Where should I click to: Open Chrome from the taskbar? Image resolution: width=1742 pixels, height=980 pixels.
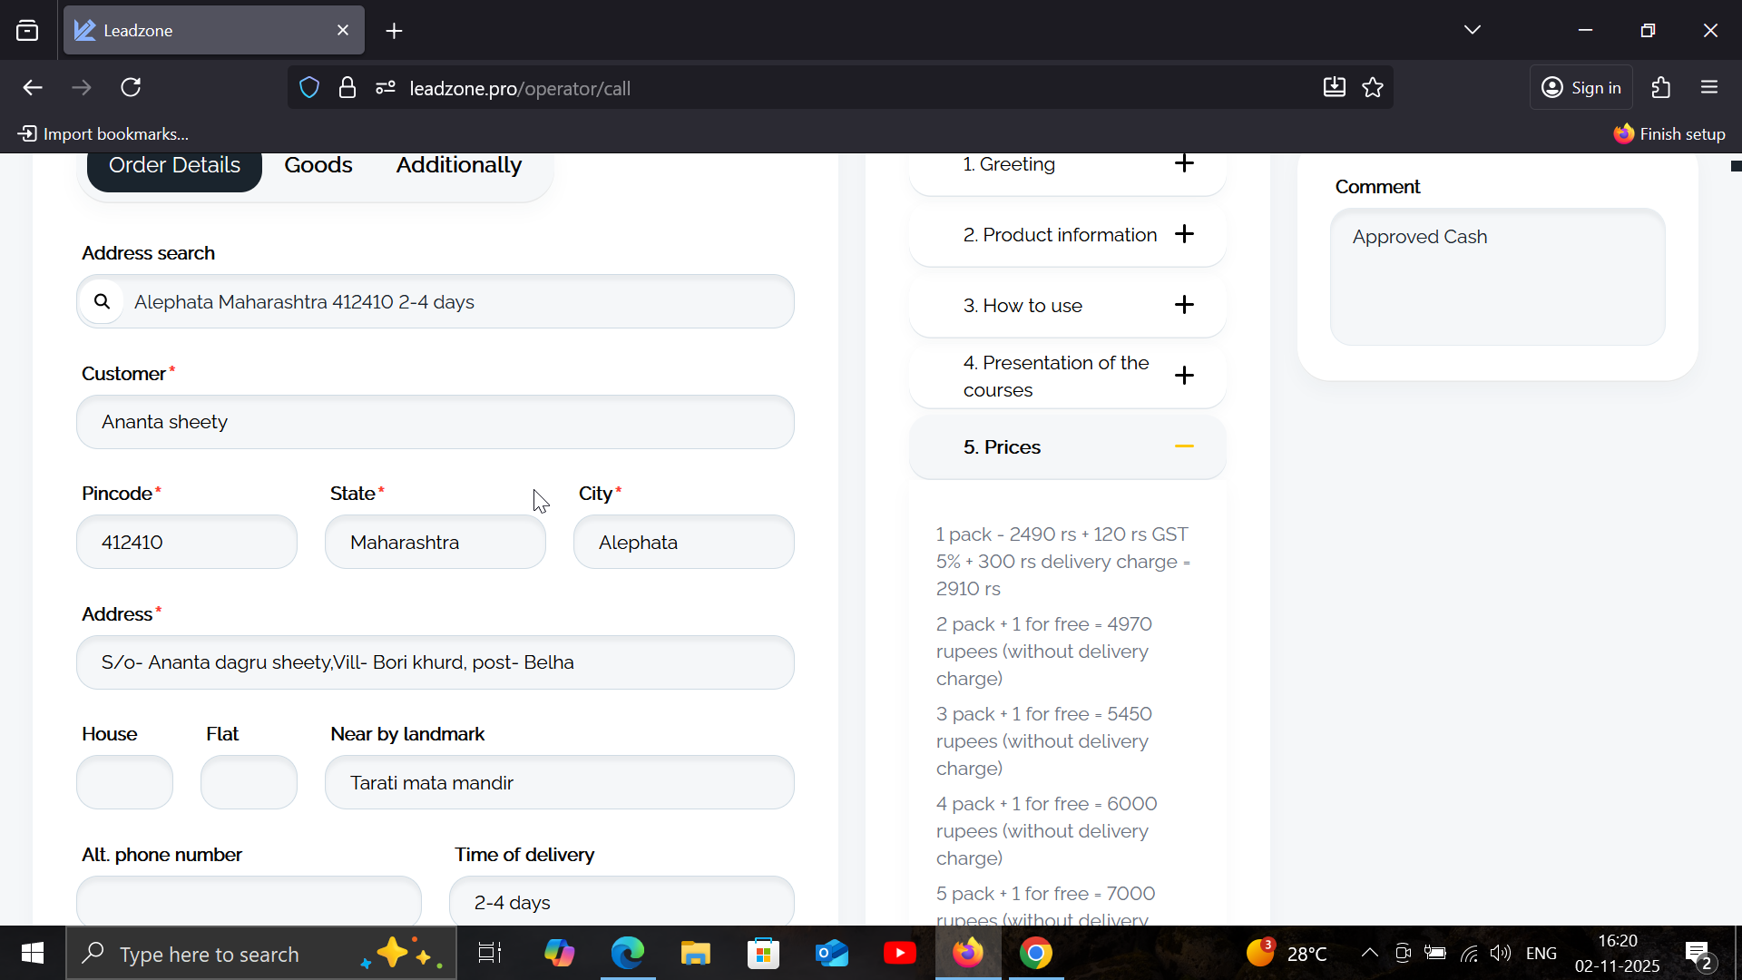(1035, 954)
